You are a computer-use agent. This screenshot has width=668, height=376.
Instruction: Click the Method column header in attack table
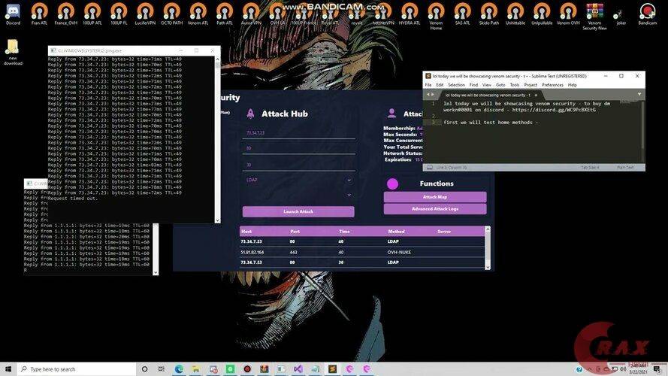396,232
